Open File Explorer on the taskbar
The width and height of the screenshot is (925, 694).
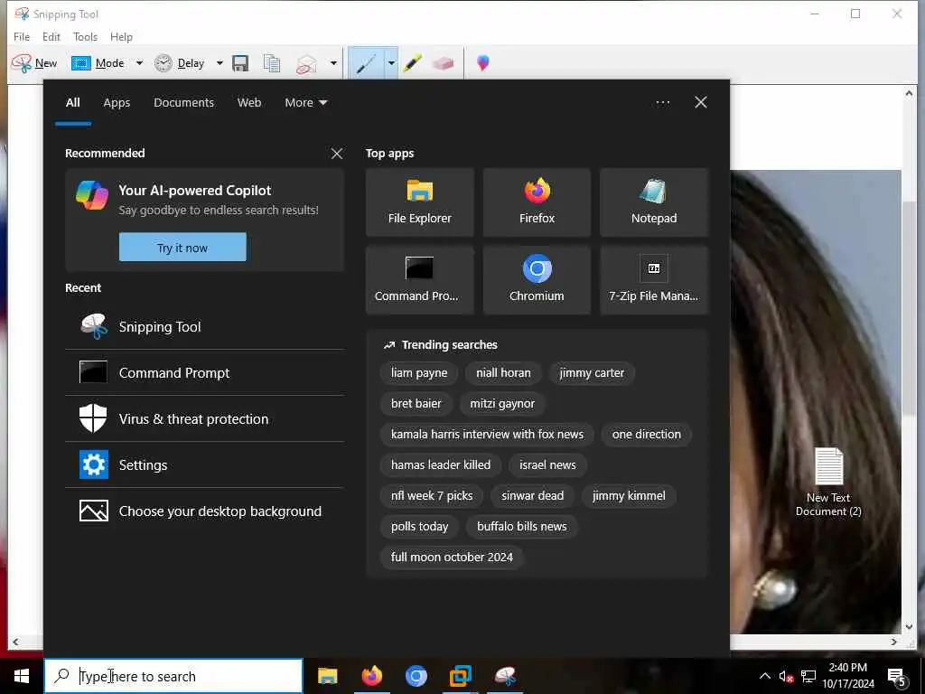tap(327, 676)
